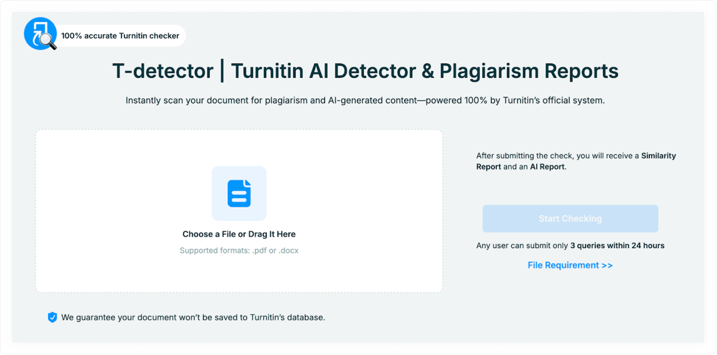The image size is (717, 355).
Task: Click the database guarantee statement text
Action: pos(193,317)
